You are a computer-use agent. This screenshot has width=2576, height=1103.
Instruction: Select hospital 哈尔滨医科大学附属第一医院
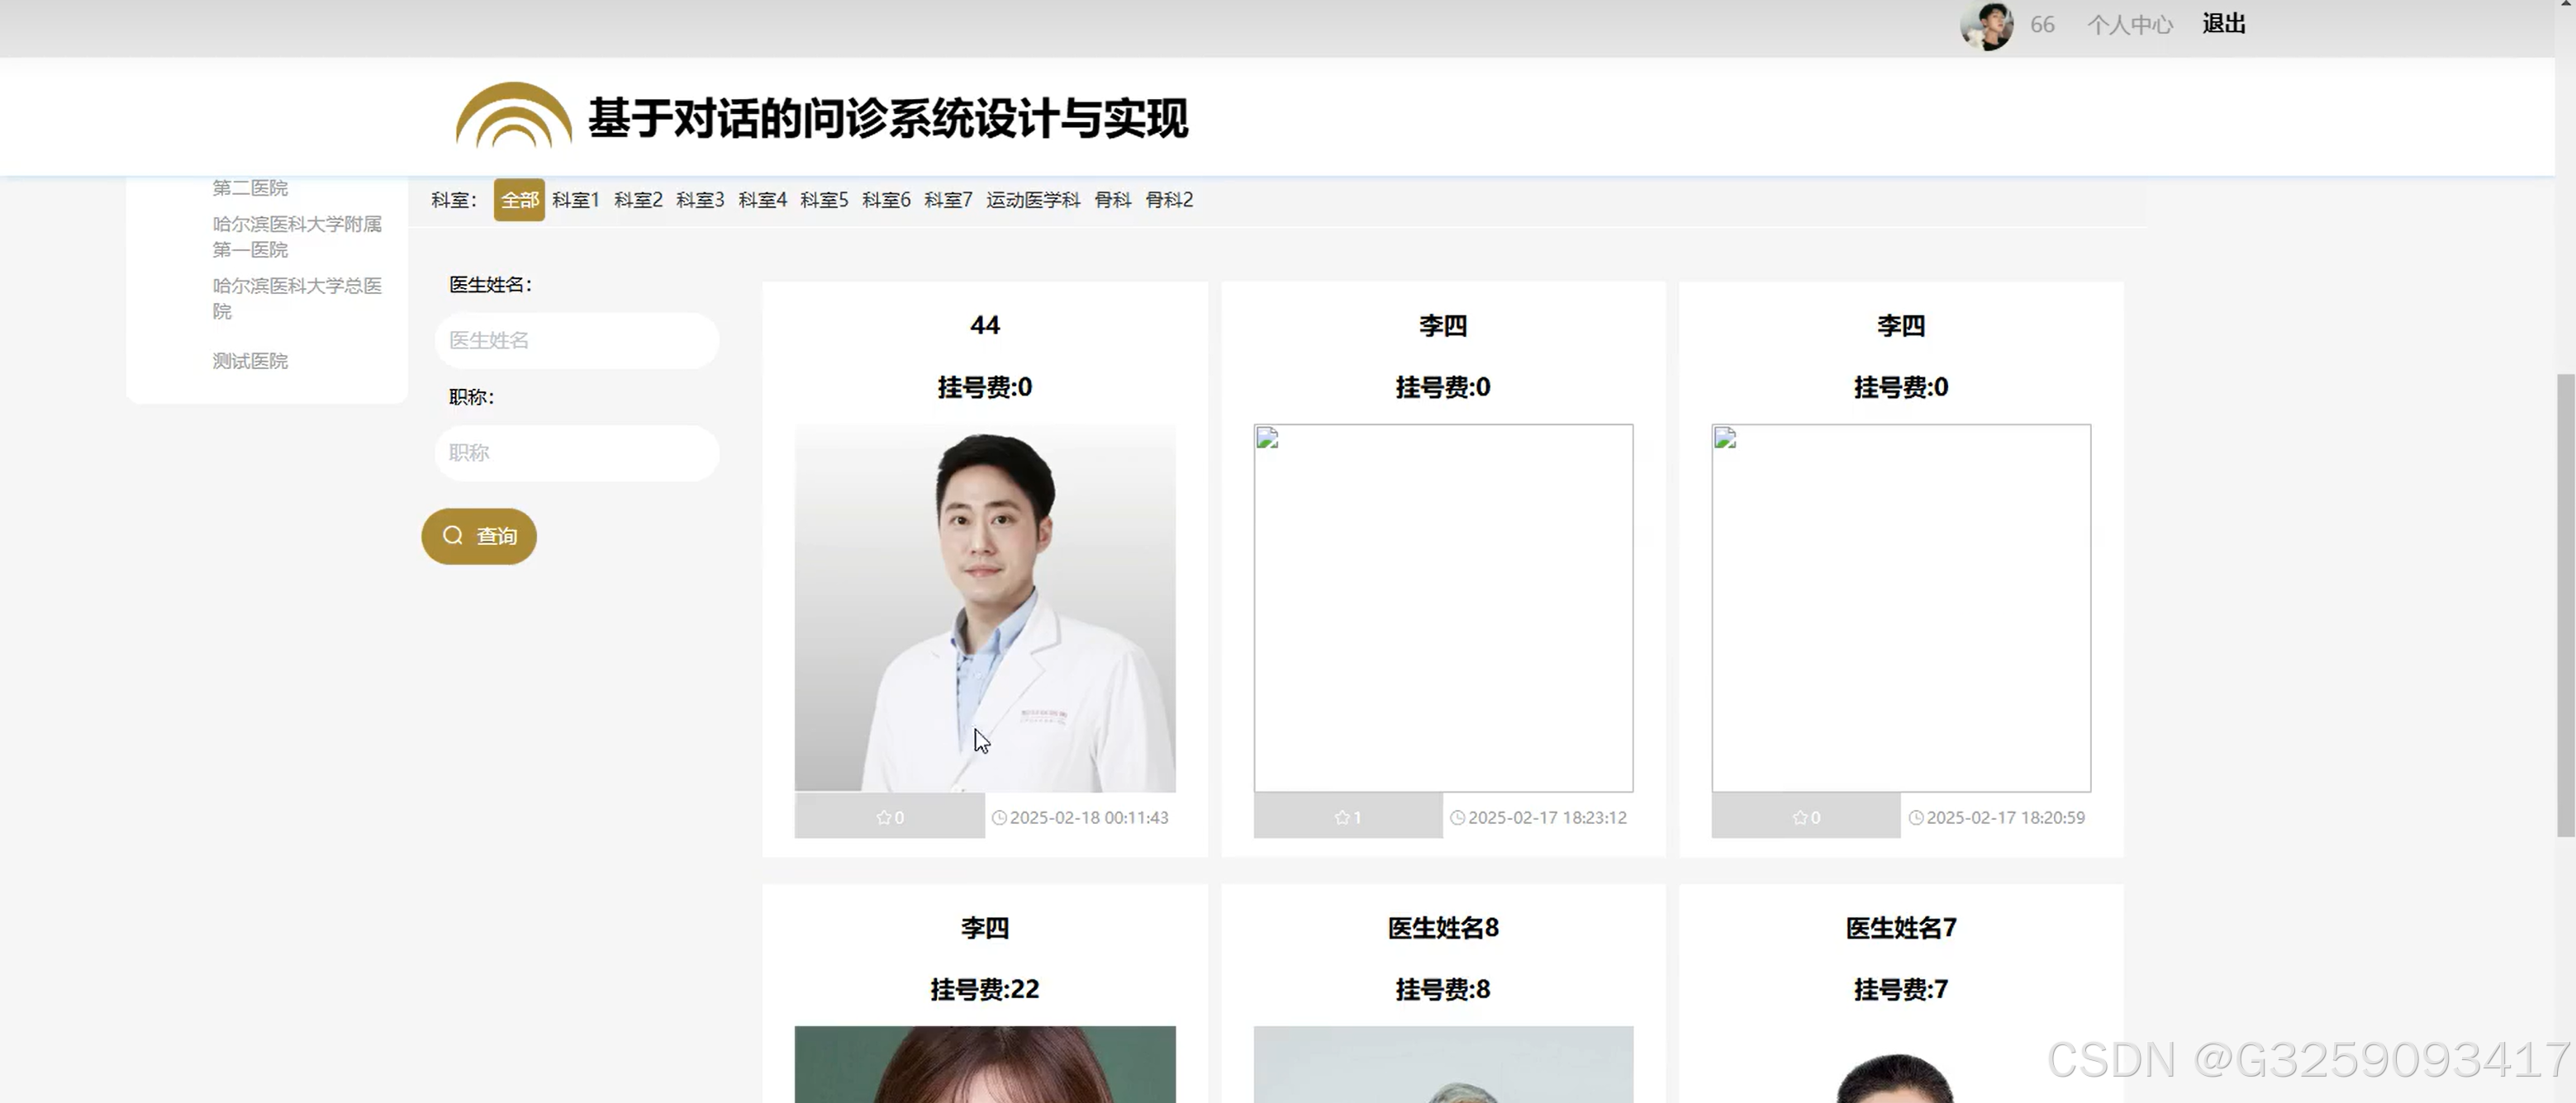click(x=297, y=237)
